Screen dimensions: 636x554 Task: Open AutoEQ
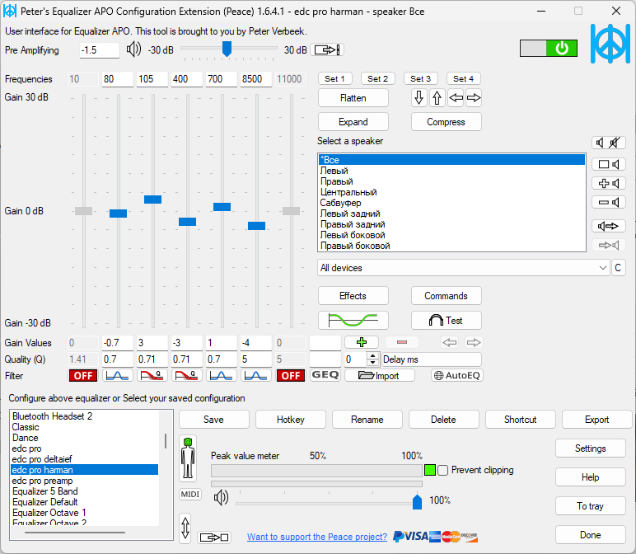[x=457, y=375]
